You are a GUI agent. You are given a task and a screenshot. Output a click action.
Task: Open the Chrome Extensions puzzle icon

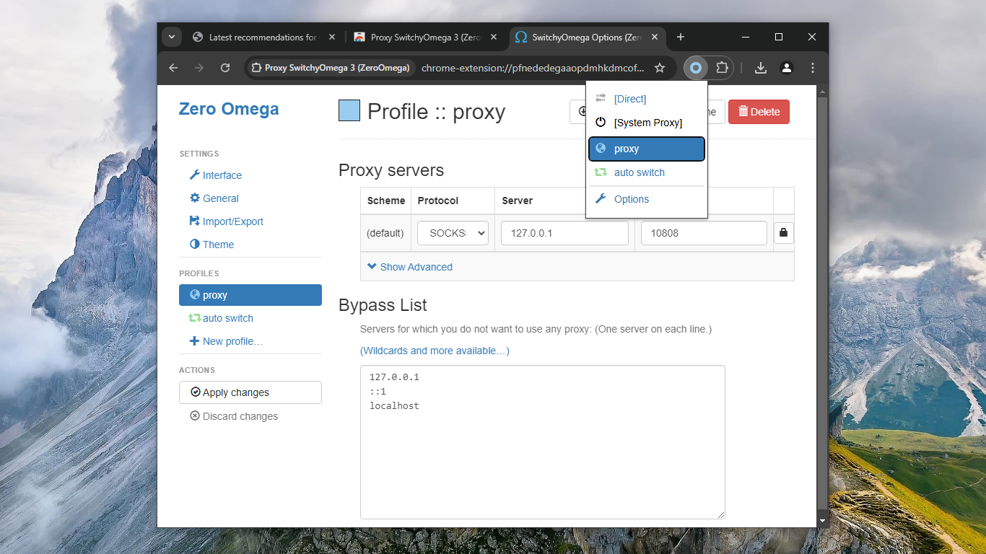722,68
